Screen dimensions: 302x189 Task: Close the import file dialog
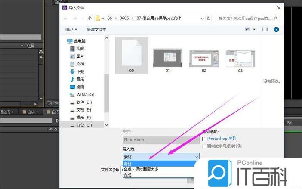tap(279, 8)
